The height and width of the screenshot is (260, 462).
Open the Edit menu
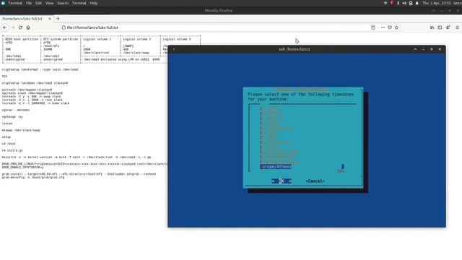(x=38, y=3)
